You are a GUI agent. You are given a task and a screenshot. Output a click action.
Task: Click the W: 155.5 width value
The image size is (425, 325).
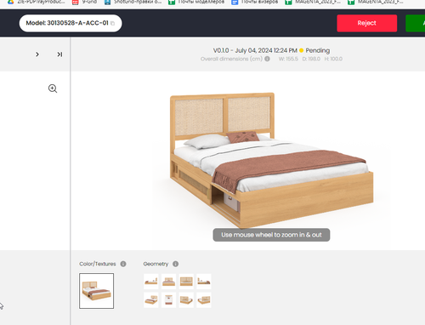(x=288, y=59)
